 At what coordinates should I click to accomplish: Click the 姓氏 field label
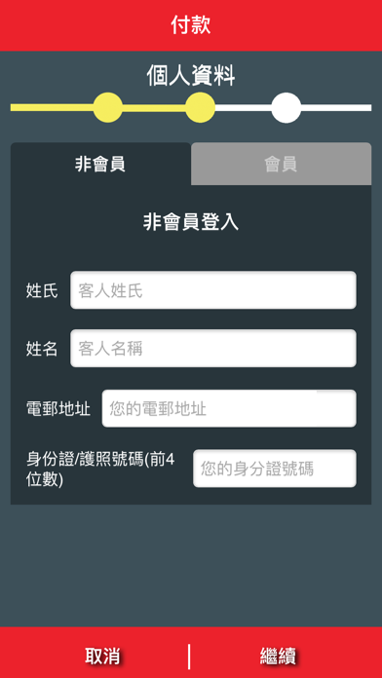42,290
